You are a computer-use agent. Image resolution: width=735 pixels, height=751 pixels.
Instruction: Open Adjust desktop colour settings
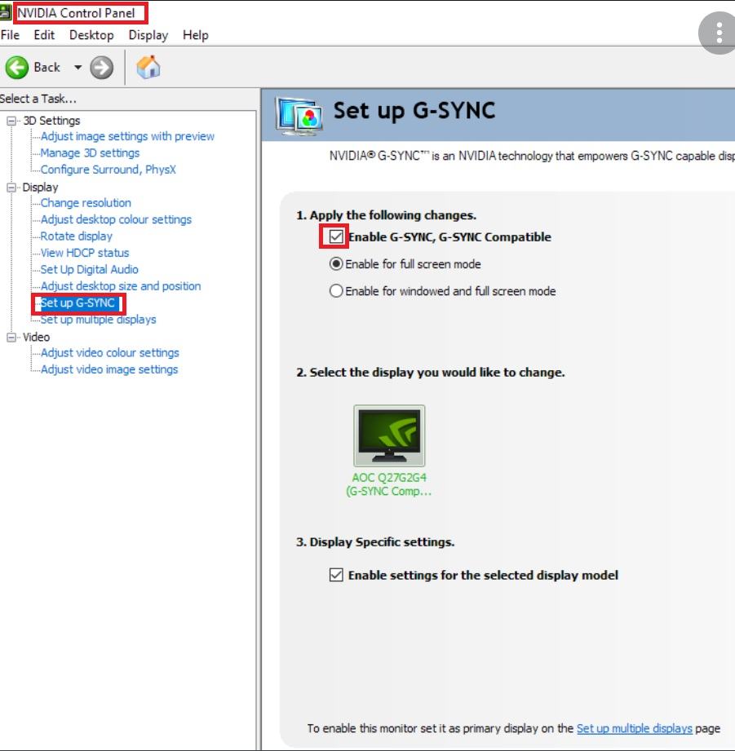[x=116, y=219]
